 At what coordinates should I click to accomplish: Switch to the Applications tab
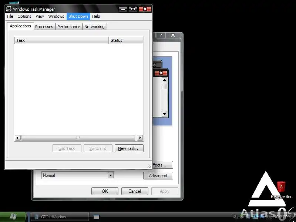click(20, 26)
